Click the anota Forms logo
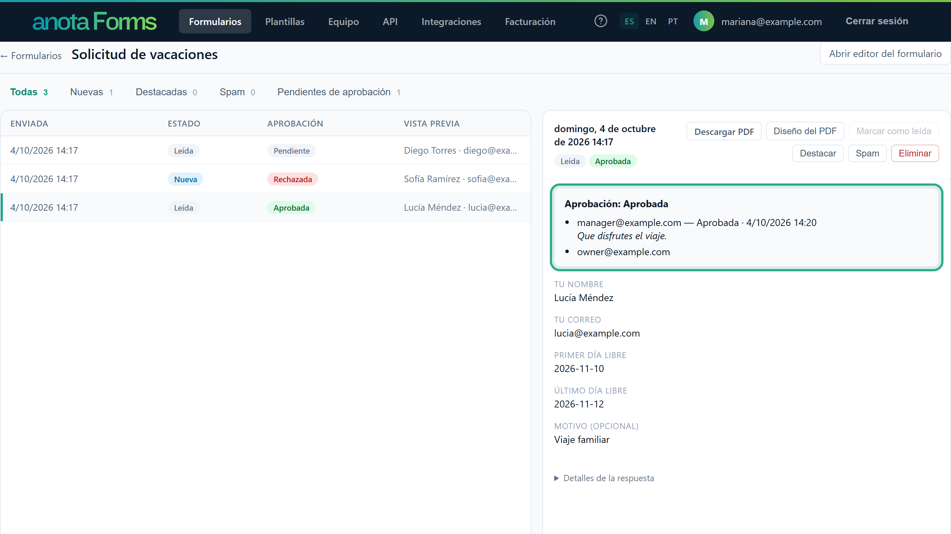Image resolution: width=951 pixels, height=534 pixels. tap(95, 22)
